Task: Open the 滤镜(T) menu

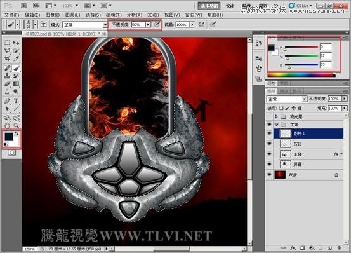Action: 114,15
